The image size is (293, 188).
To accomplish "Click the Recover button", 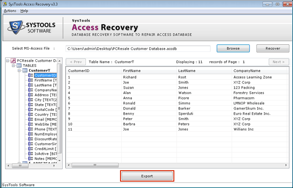I will click(272, 48).
